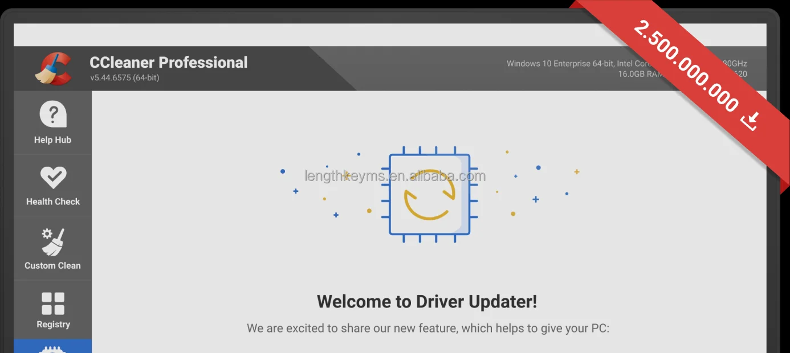
Task: Click the Welcome to Driver Updater heading
Action: click(427, 301)
